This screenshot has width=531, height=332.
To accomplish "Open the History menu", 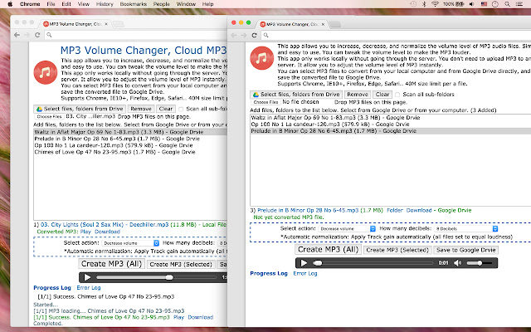I will pos(105,4).
